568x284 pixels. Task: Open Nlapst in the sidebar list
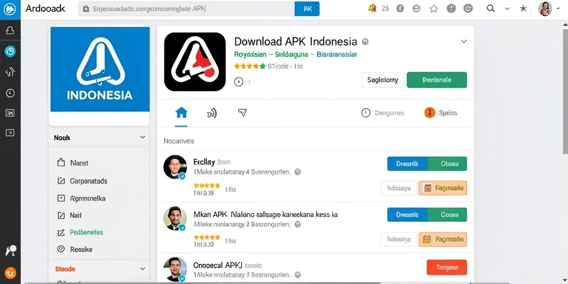pos(73,163)
